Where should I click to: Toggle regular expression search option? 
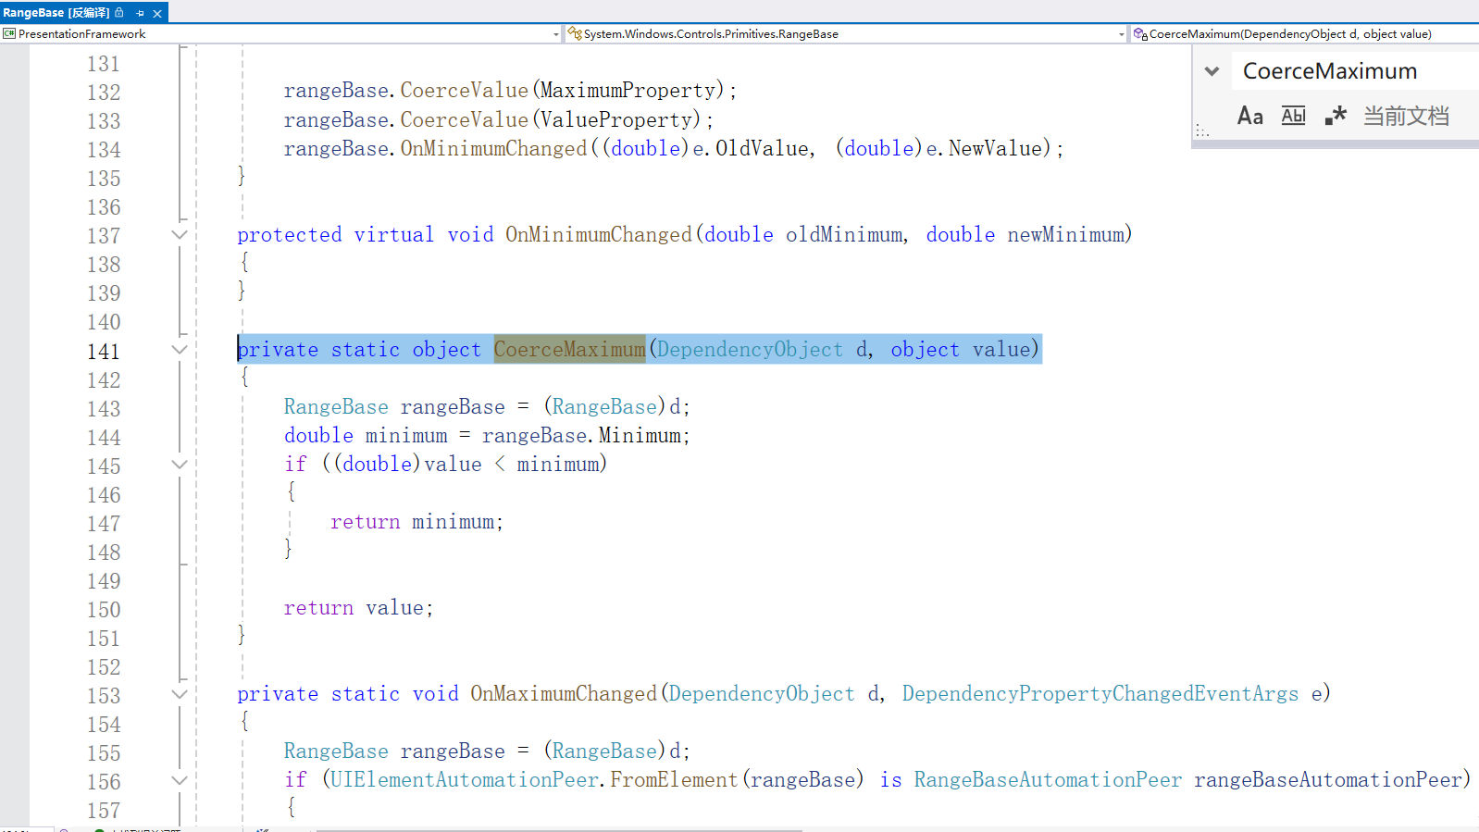point(1335,117)
